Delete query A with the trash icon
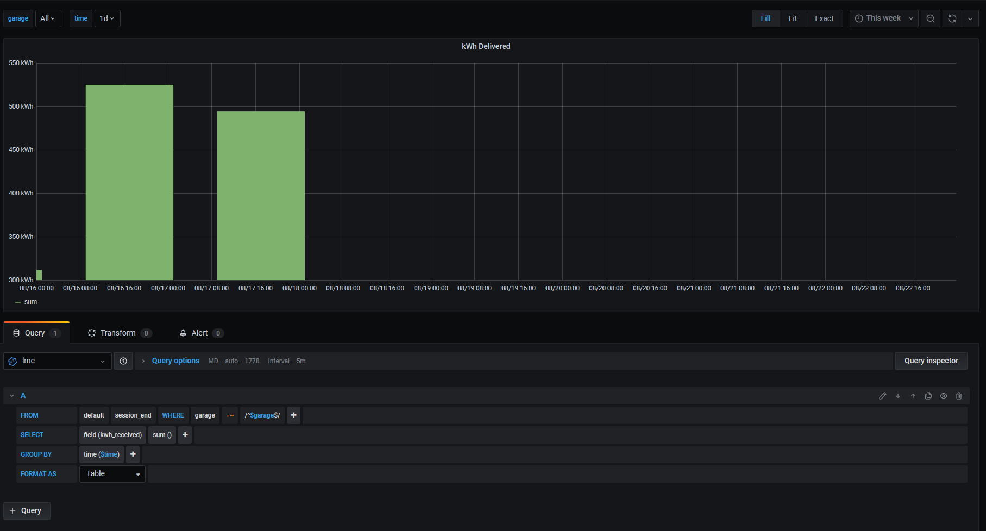The image size is (986, 531). tap(959, 395)
